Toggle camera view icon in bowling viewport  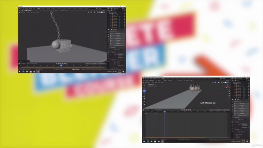tap(229, 96)
